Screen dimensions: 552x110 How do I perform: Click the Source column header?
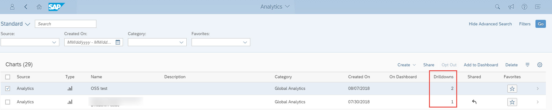(x=23, y=77)
